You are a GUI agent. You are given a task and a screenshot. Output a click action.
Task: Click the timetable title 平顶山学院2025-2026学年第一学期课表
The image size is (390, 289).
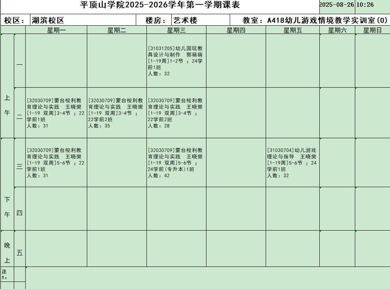(160, 5)
